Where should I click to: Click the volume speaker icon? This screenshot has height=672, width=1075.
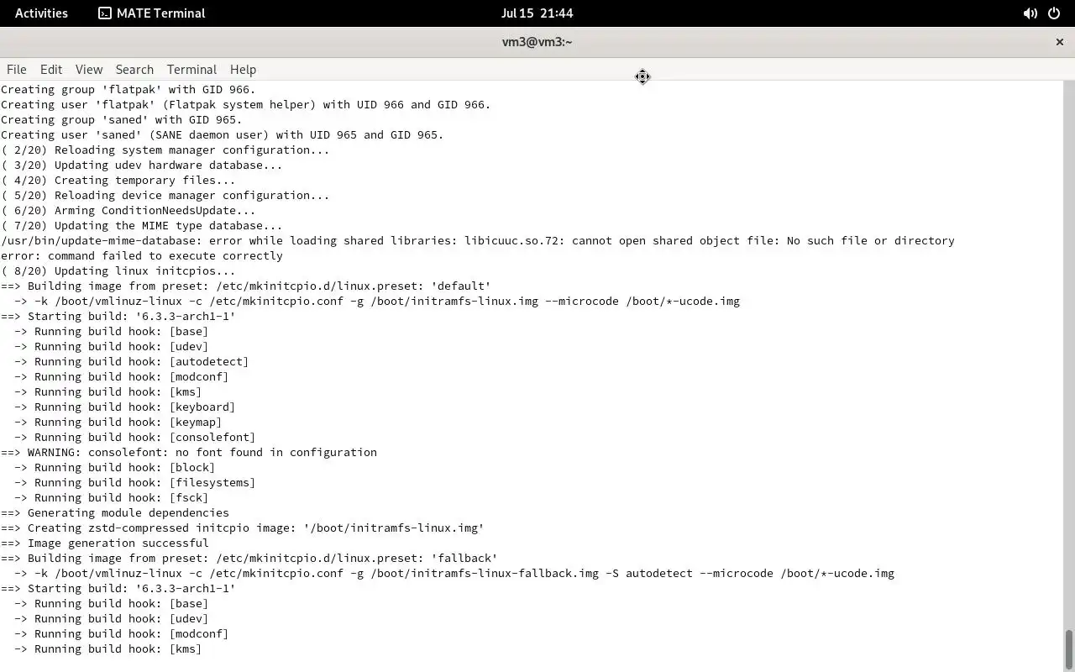click(x=1030, y=13)
